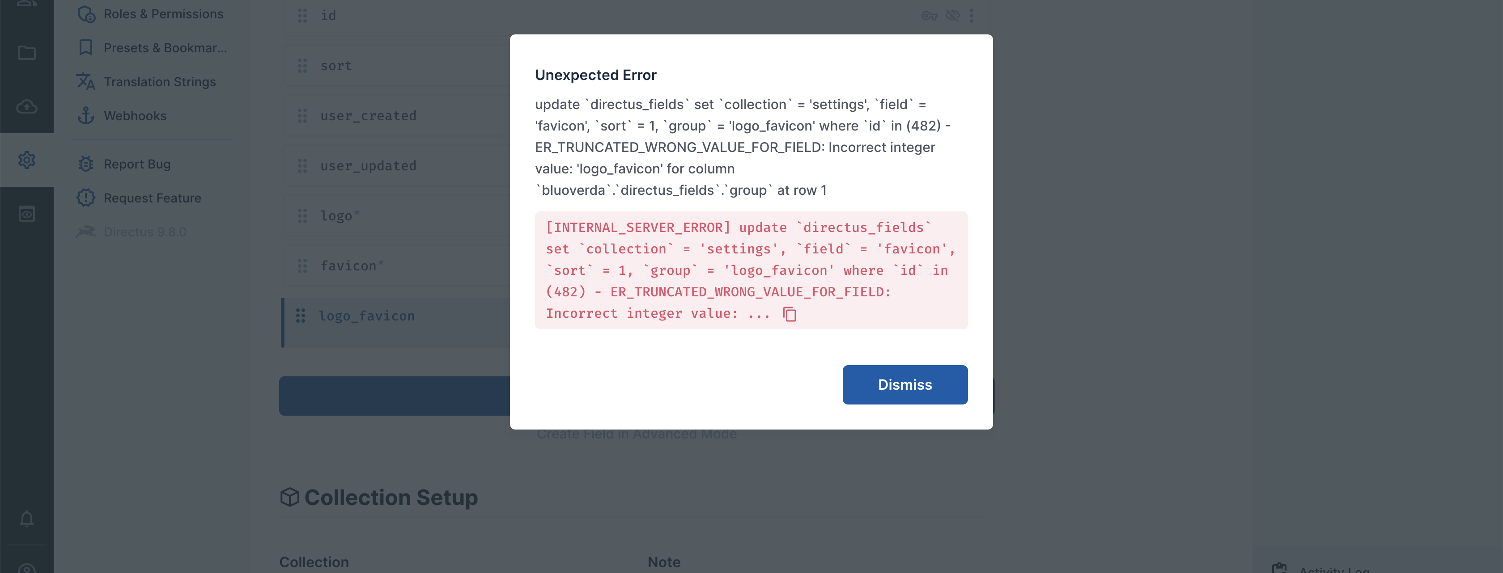Open the three-dot menu for id field

pos(972,16)
